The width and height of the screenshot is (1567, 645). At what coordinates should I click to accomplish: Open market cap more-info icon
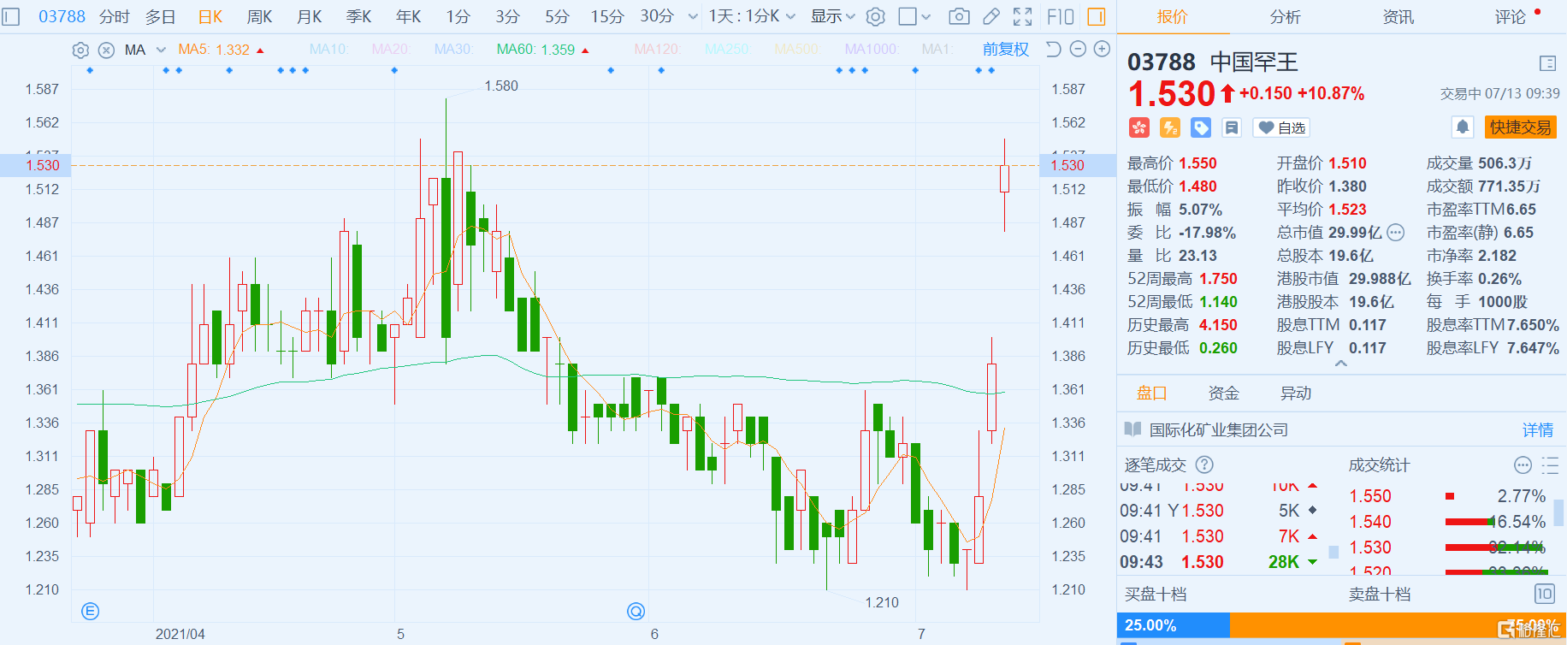1395,232
